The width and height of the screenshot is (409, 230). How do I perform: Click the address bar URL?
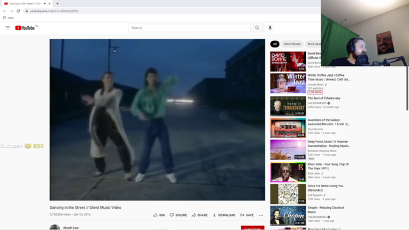click(54, 11)
